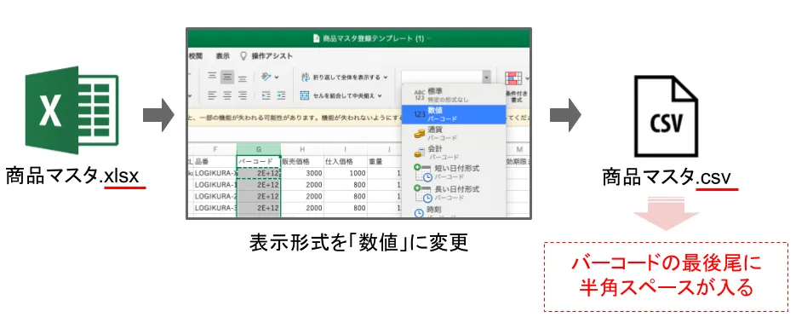
Task: Open the 表示 ribbon tab
Action: point(222,56)
